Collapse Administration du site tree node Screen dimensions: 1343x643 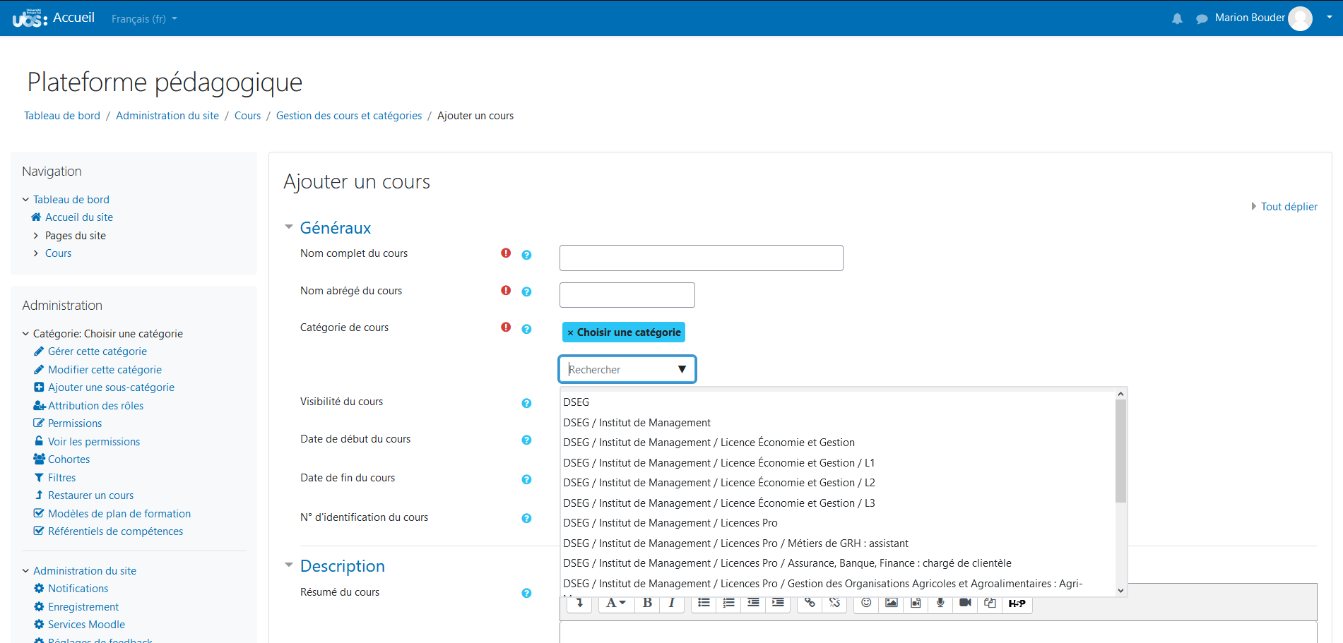tap(25, 571)
